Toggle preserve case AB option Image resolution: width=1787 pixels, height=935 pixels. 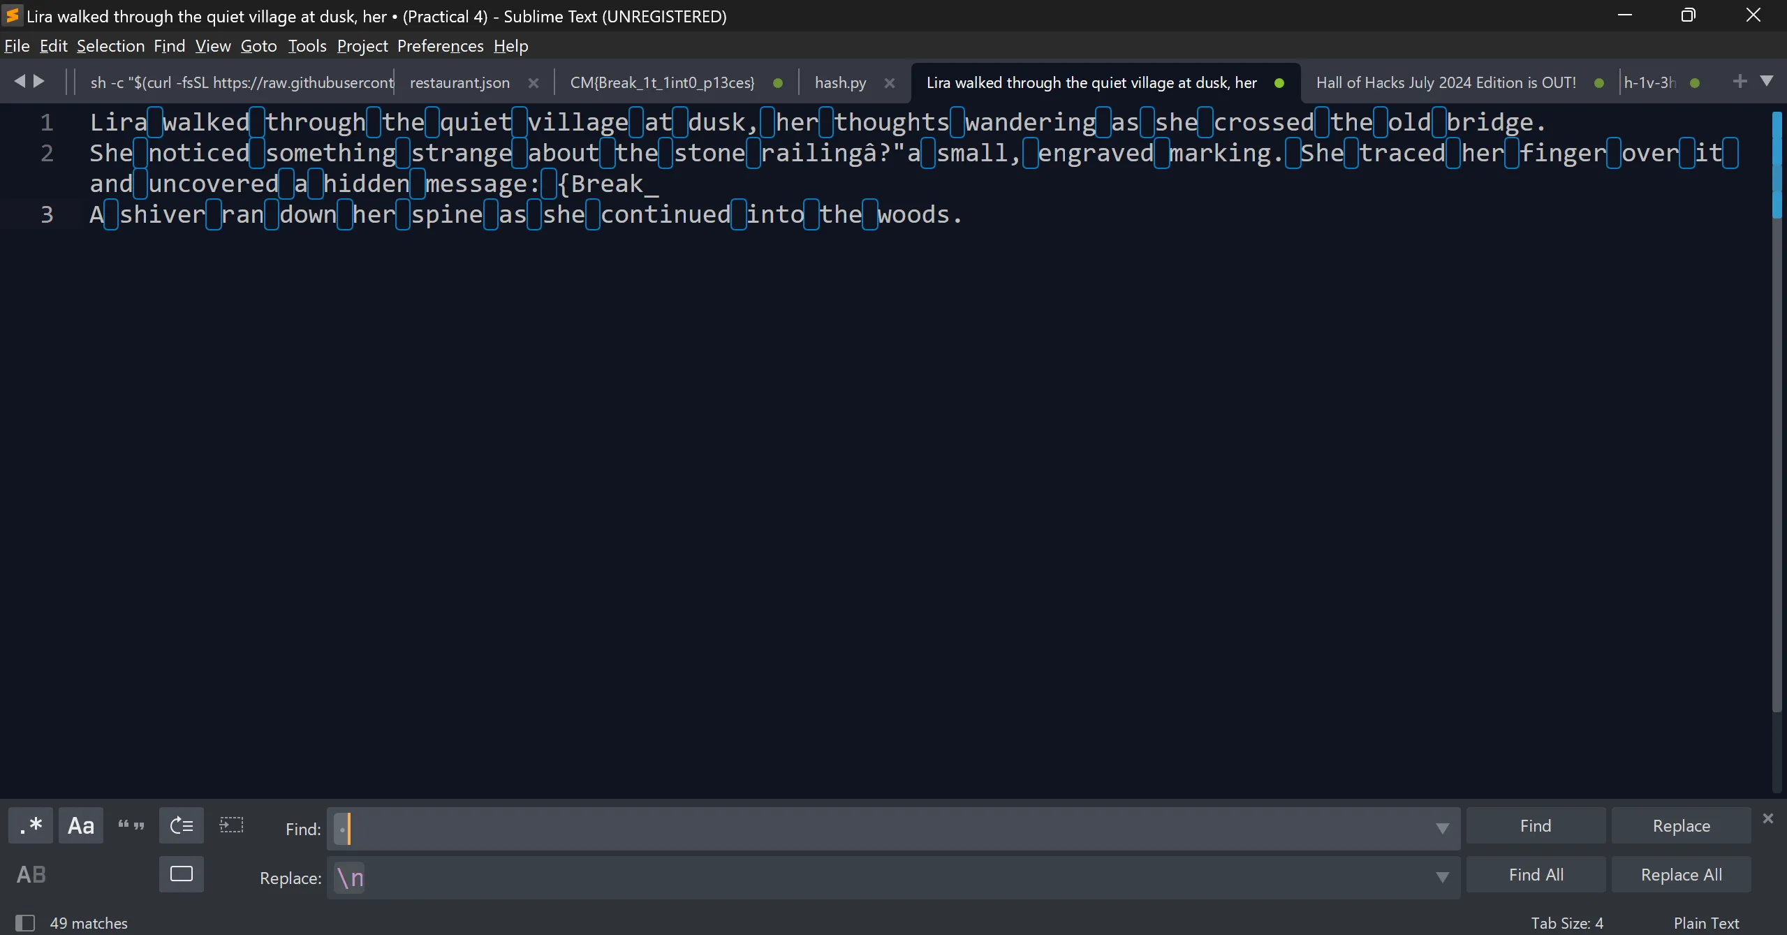pyautogui.click(x=31, y=874)
